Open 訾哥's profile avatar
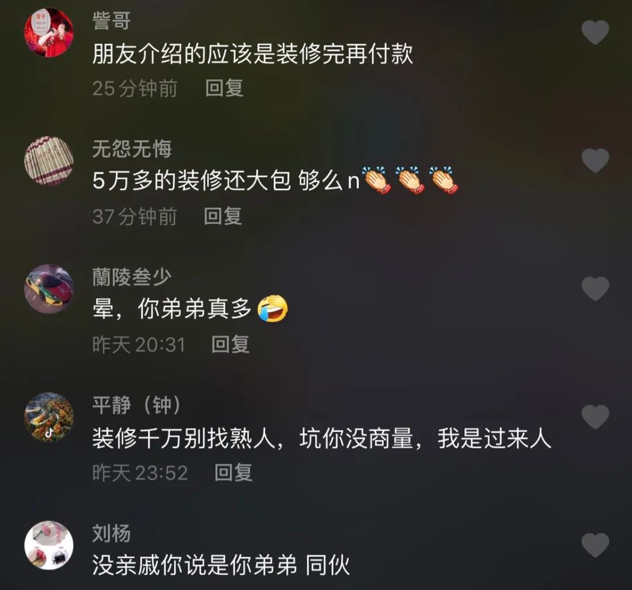 click(x=49, y=33)
